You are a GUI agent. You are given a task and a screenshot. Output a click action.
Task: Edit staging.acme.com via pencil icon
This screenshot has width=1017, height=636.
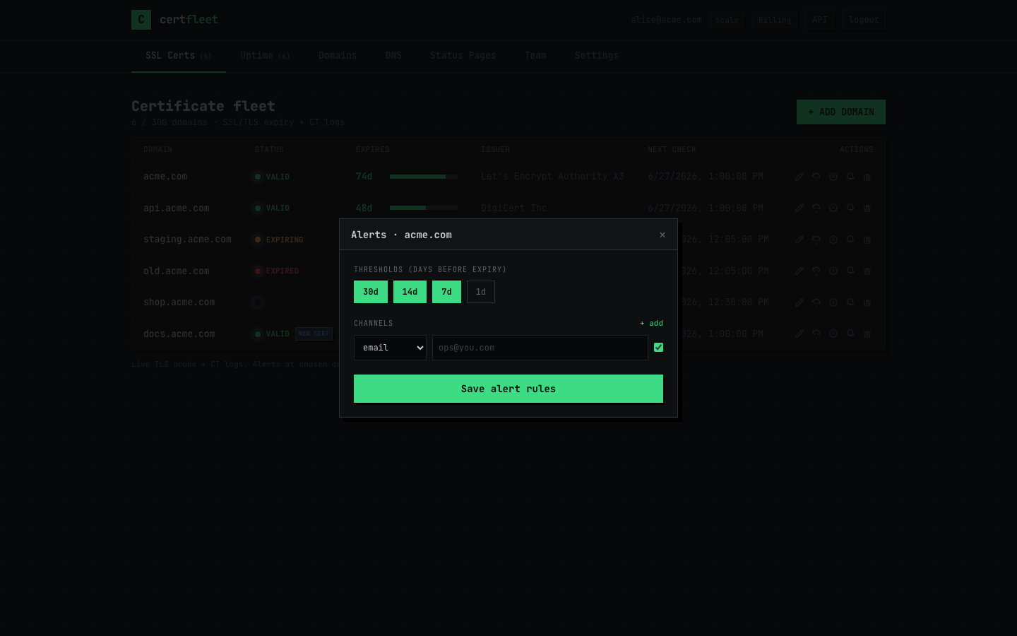point(799,240)
